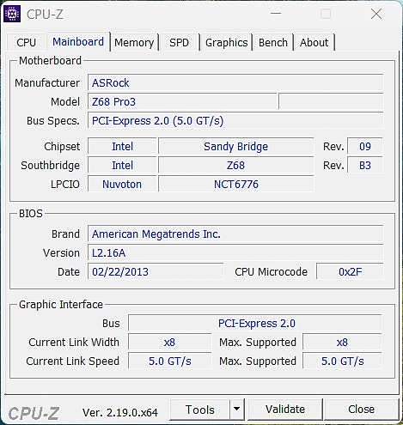Click the Model field showing Z68 Pro3
The image size is (403, 425).
tap(182, 101)
